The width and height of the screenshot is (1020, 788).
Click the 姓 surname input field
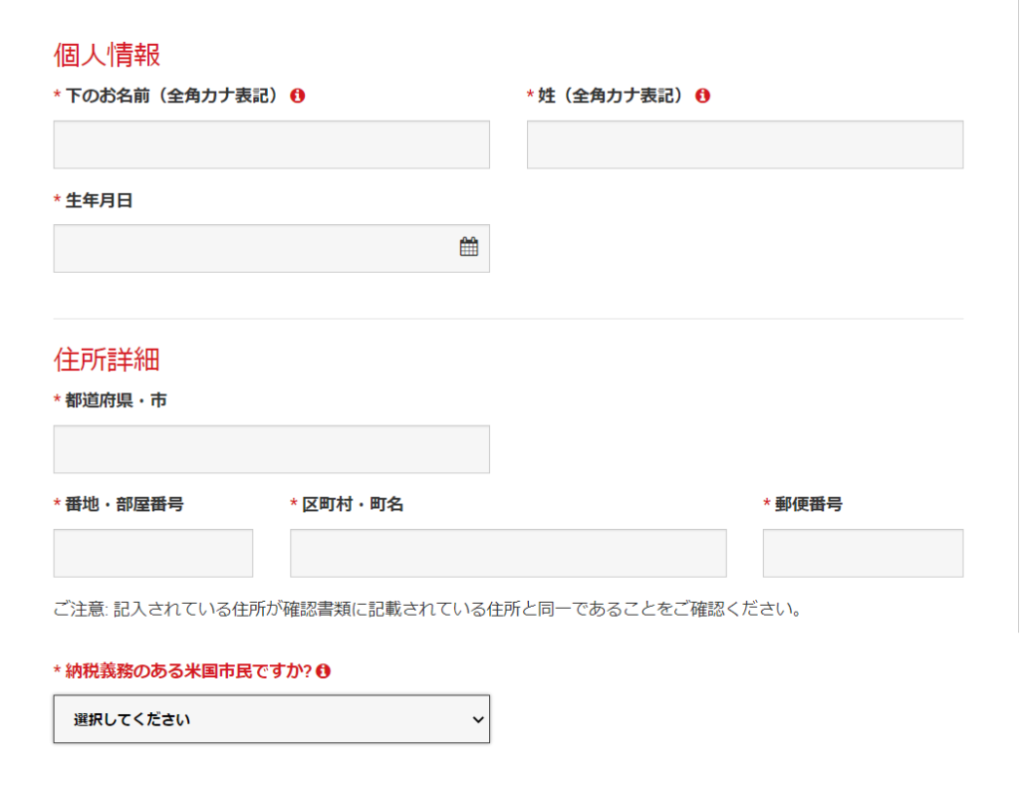744,144
